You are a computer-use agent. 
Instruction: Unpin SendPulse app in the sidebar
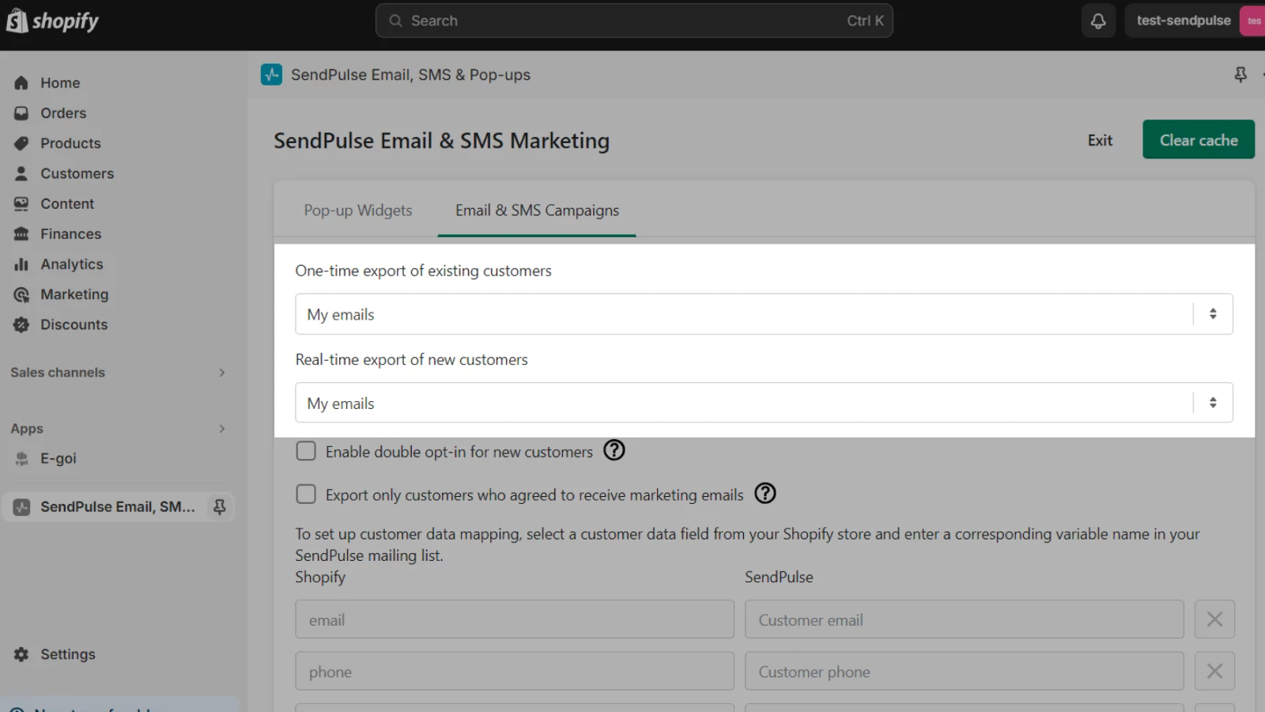(220, 506)
